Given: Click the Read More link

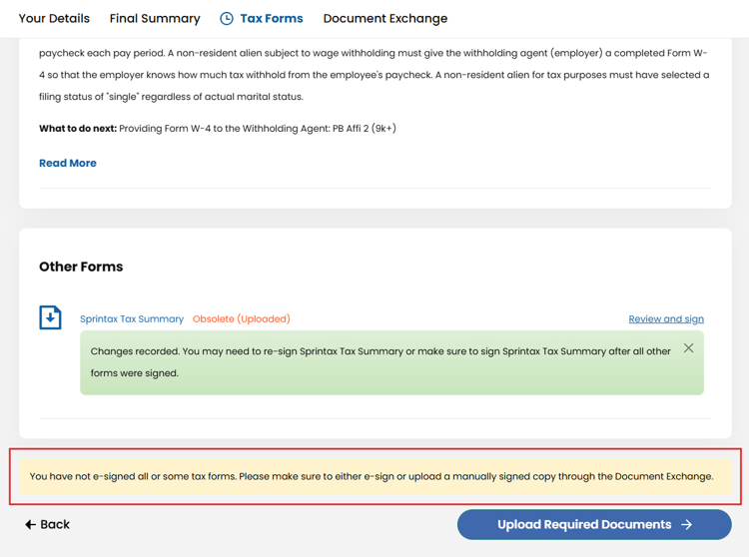Looking at the screenshot, I should (68, 163).
